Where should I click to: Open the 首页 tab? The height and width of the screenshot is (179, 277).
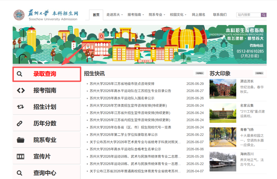(x=96, y=15)
